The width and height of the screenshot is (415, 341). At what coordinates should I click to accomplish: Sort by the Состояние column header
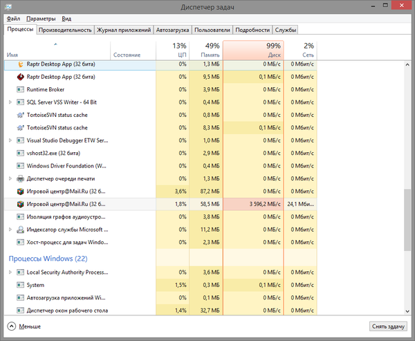[133, 50]
